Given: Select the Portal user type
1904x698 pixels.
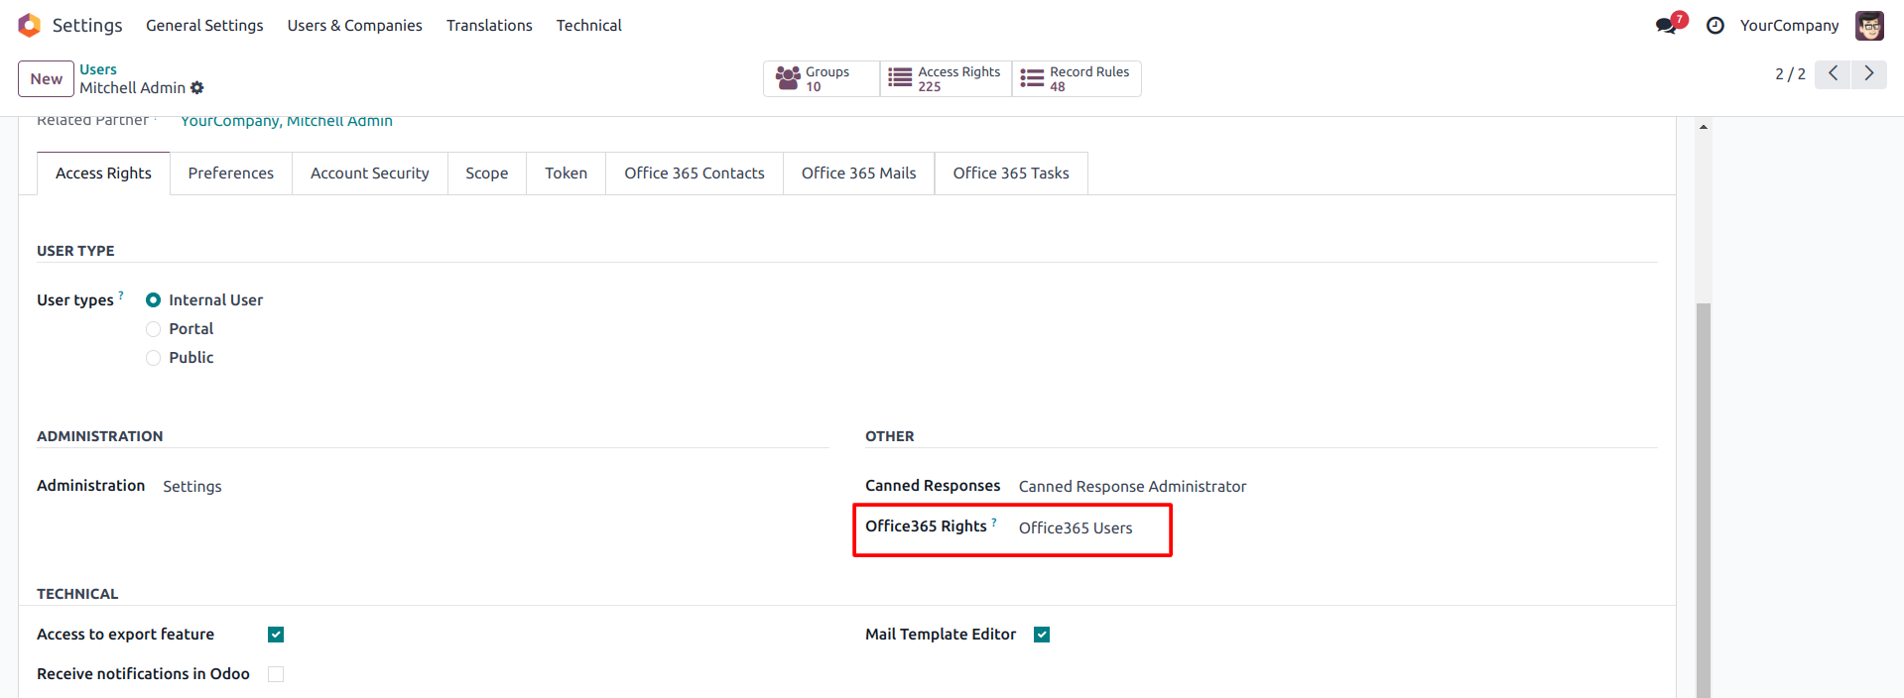Looking at the screenshot, I should pyautogui.click(x=154, y=329).
